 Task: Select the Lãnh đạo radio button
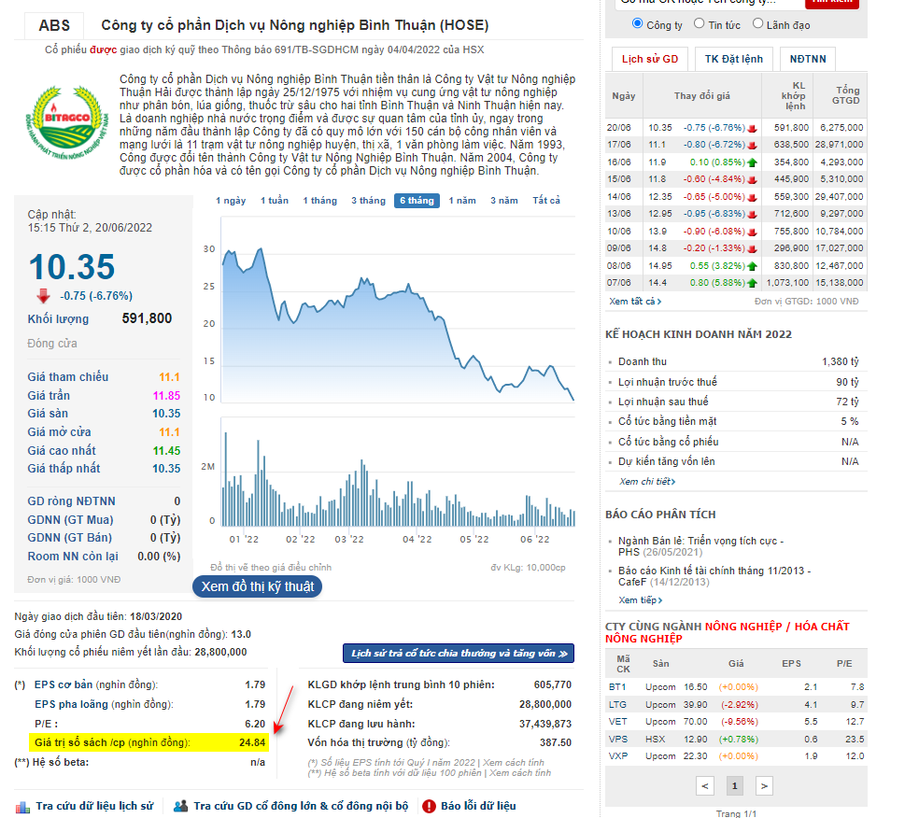[x=757, y=23]
